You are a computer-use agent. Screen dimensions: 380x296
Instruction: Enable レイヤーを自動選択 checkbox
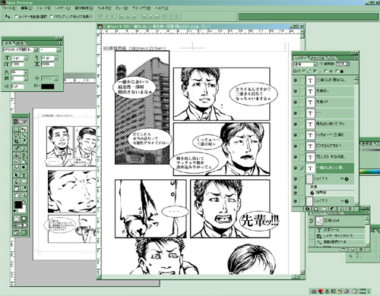(17, 17)
